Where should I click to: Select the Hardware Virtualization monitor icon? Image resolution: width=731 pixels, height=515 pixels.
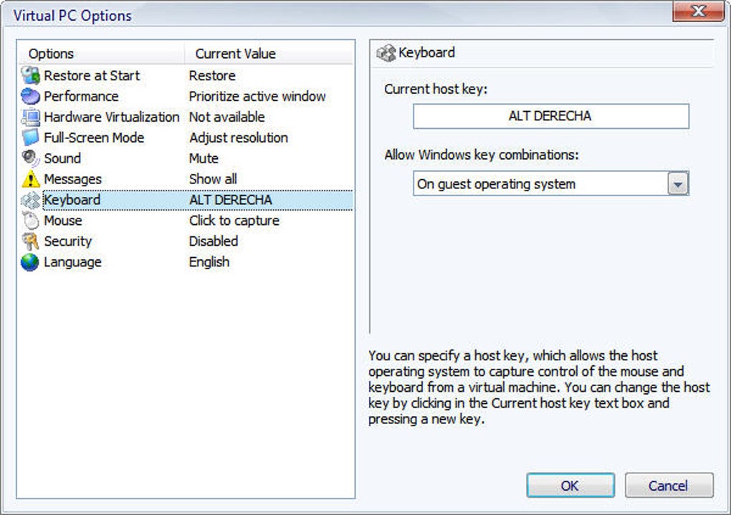(30, 117)
